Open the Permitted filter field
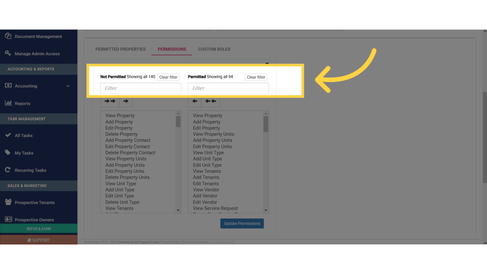The height and width of the screenshot is (274, 487). click(x=228, y=88)
